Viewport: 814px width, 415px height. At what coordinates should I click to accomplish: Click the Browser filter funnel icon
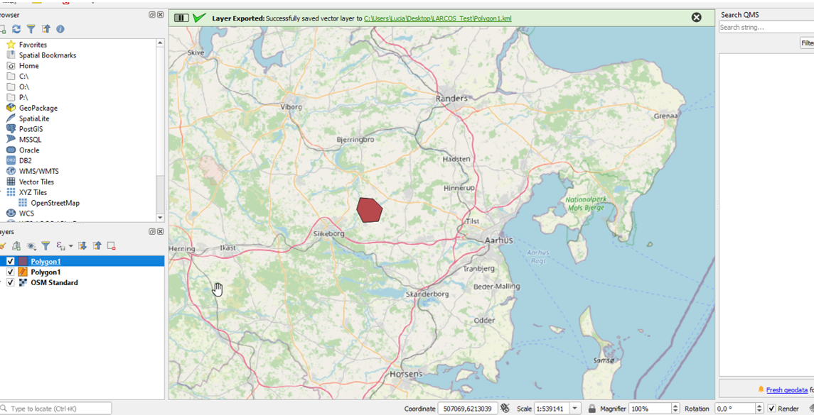tap(31, 29)
